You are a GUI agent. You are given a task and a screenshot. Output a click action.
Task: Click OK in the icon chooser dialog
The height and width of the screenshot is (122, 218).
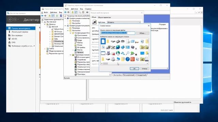point(134,68)
